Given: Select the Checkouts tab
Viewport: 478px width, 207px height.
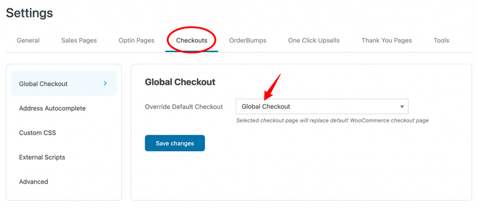Looking at the screenshot, I should 192,40.
